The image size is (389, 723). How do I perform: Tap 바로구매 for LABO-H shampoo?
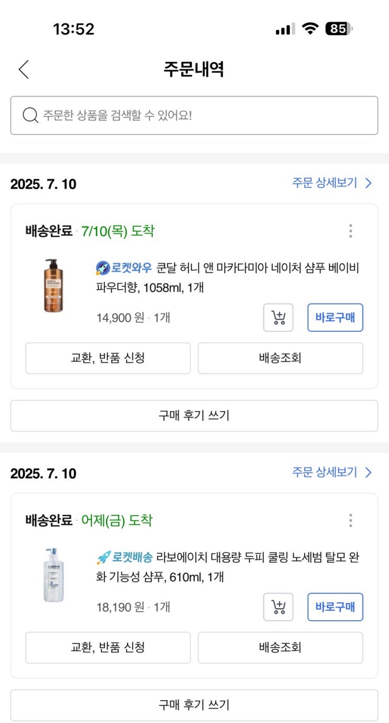coord(335,607)
